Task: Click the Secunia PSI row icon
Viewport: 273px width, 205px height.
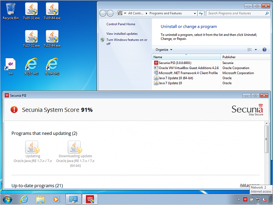Action: (156, 63)
